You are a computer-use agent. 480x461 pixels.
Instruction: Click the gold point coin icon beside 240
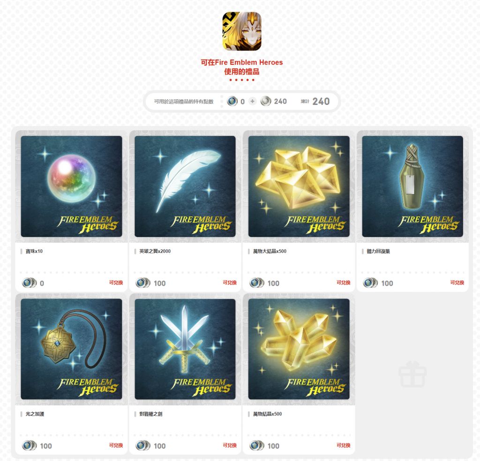pos(266,101)
